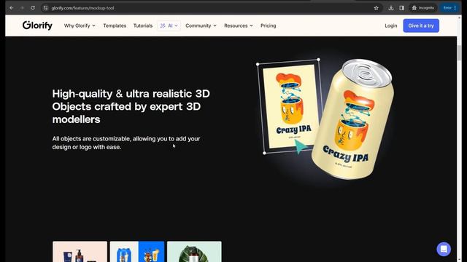Select the cosmetics bottles thumbnail

80,252
